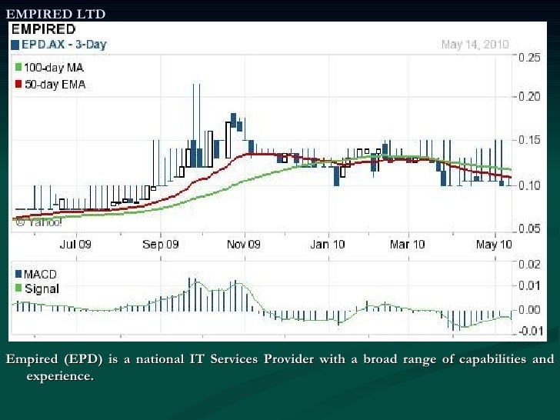Screen dimensions: 560x420
Task: Click the May 14, 2010 date label
Action: pos(475,45)
